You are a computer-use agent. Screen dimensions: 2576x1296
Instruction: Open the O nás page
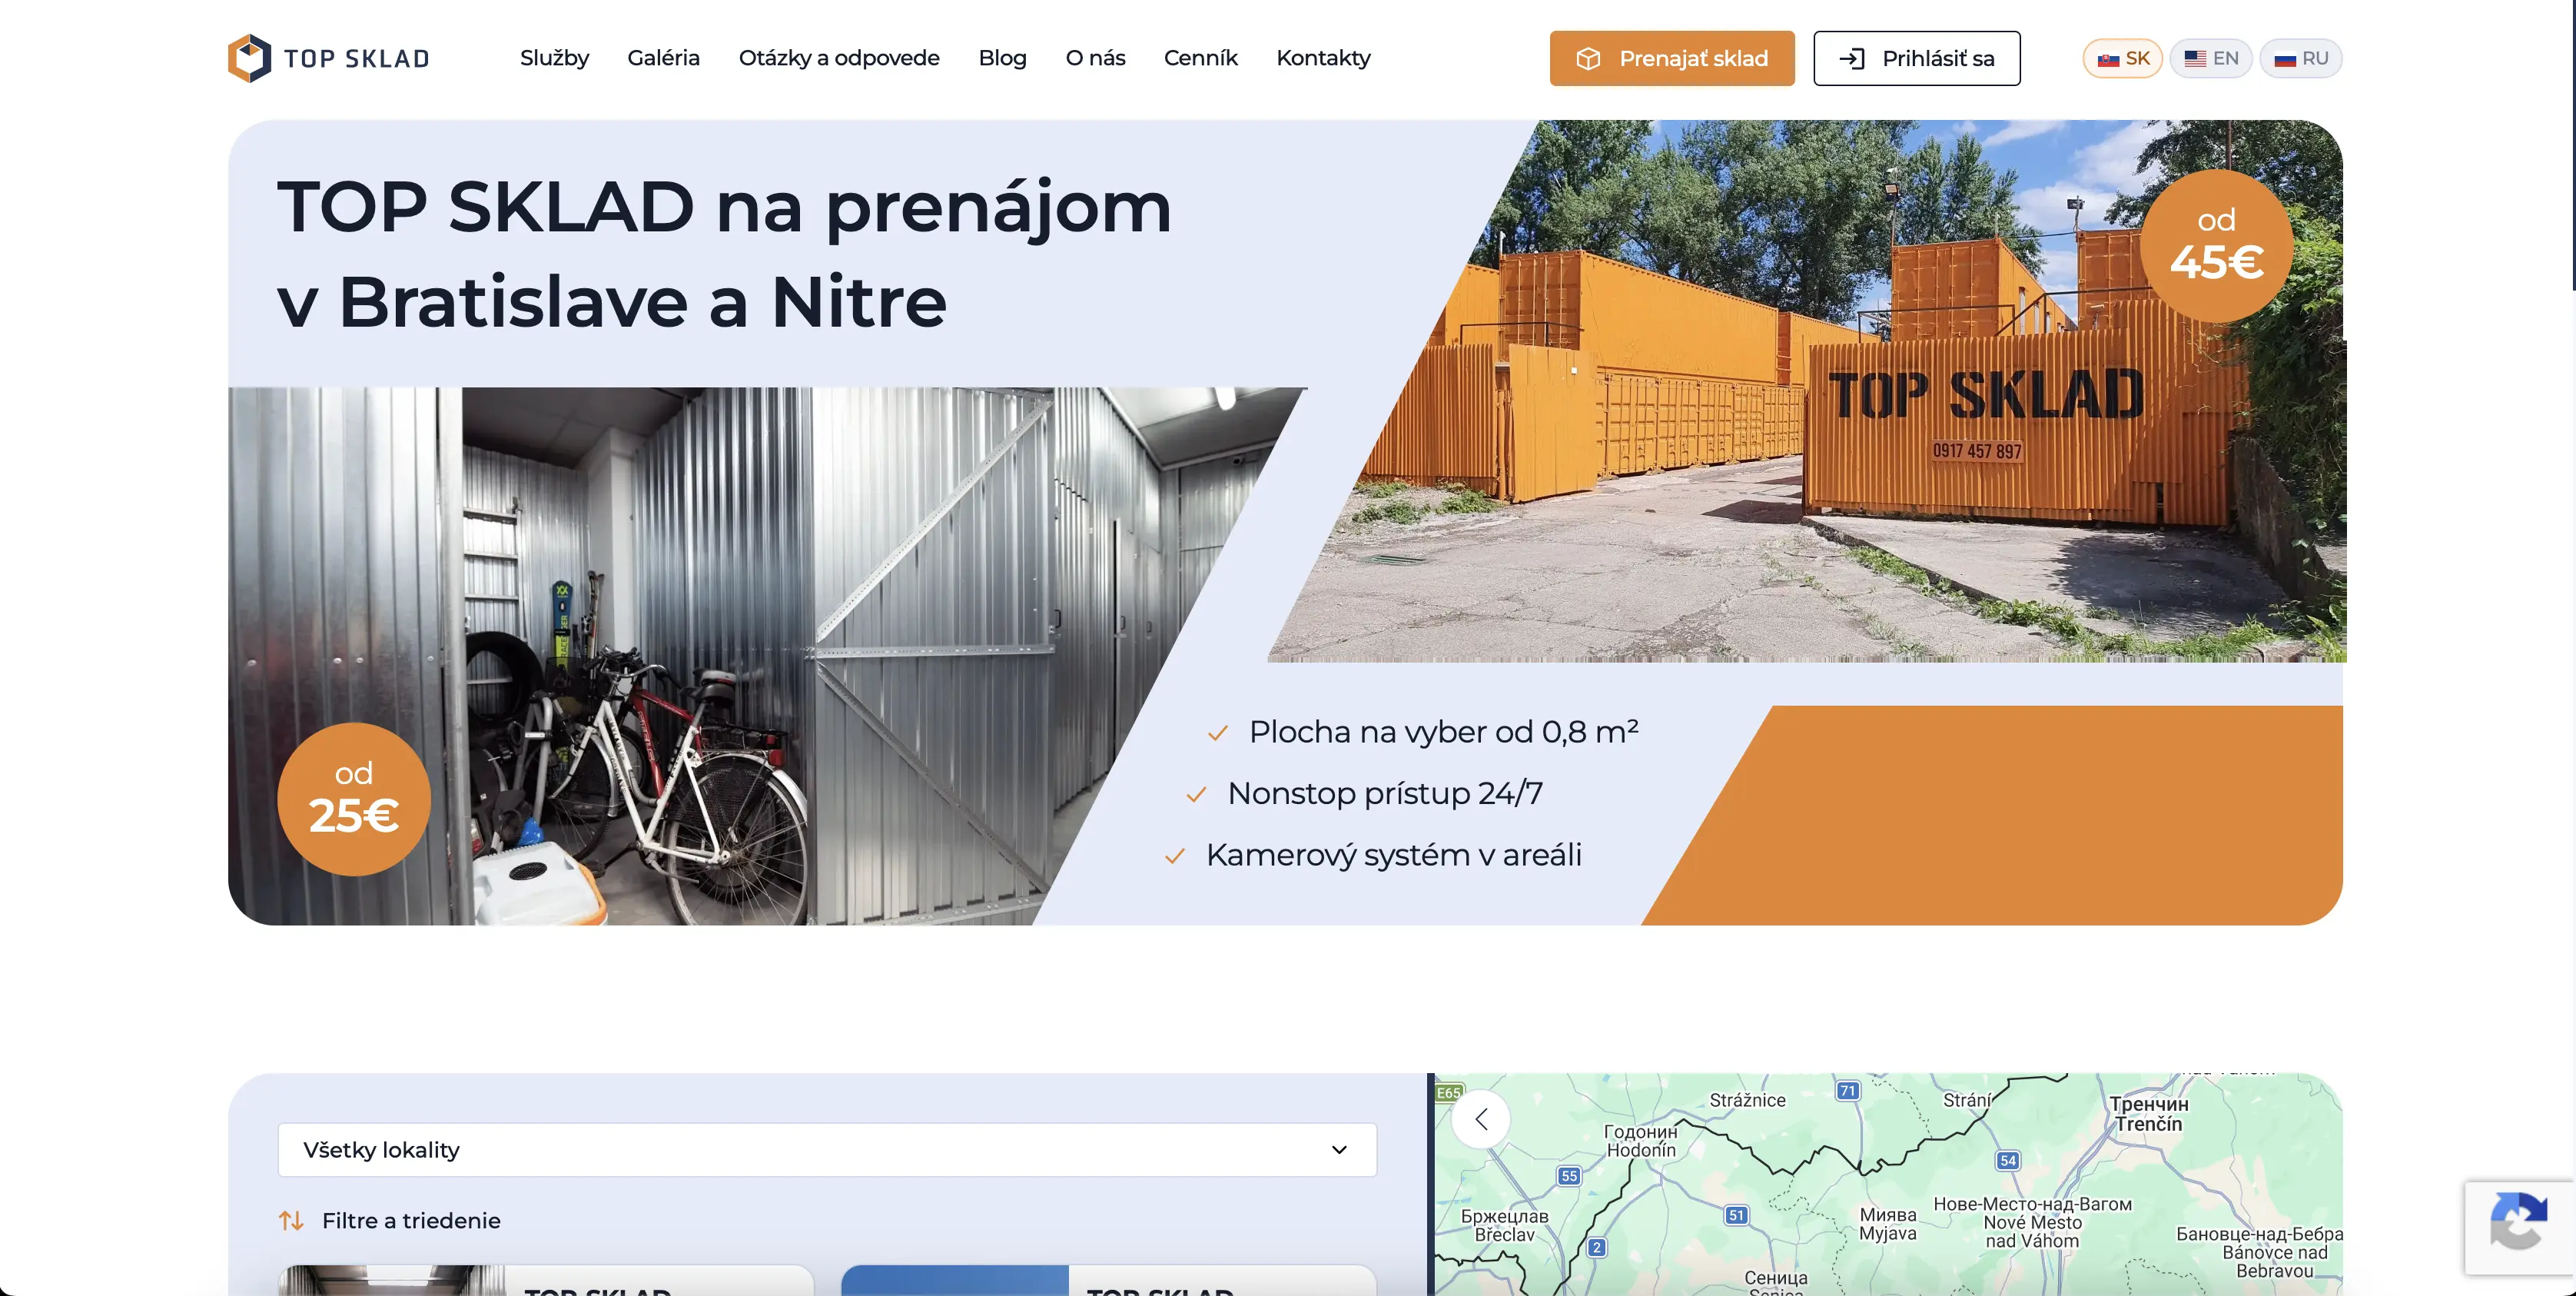point(1095,58)
